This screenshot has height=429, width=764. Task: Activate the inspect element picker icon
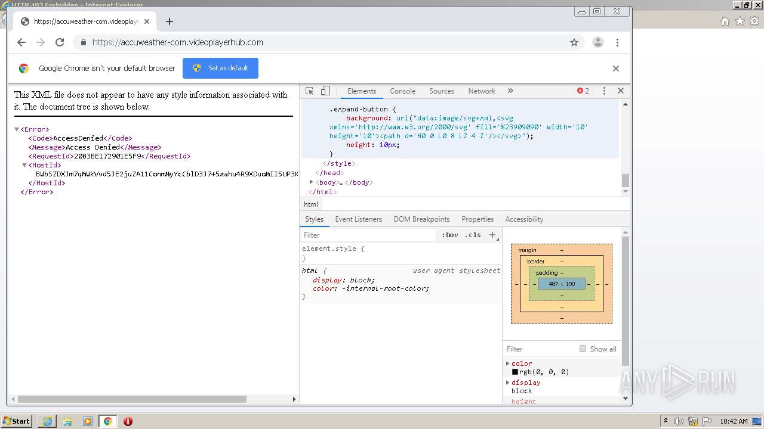click(310, 91)
